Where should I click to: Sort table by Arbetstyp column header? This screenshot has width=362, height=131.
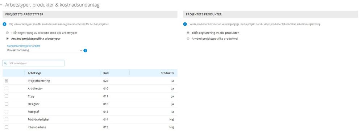click(34, 73)
